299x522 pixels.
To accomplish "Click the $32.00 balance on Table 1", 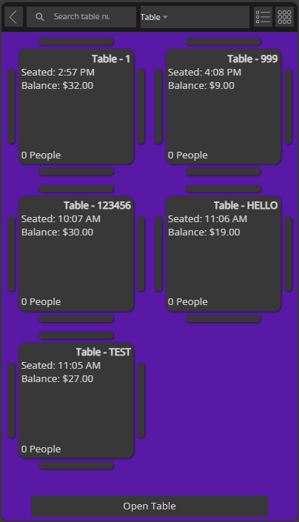I will pyautogui.click(x=78, y=86).
